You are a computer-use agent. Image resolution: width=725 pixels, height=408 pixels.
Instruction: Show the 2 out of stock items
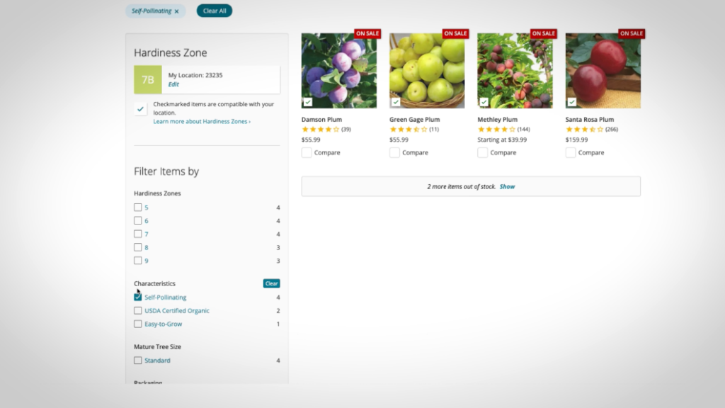tap(507, 186)
